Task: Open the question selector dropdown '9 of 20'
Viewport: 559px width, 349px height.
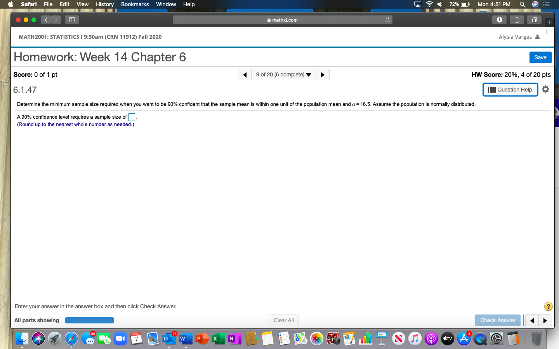Action: [x=284, y=74]
